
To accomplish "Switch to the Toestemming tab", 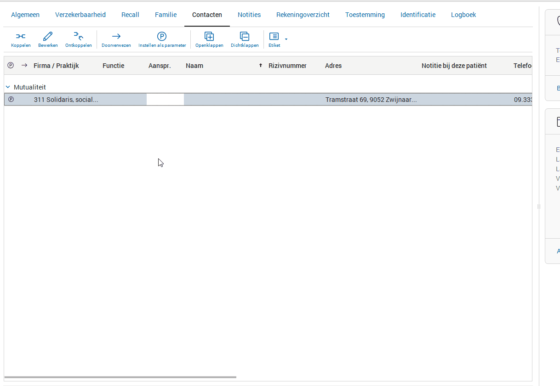I will (x=365, y=15).
